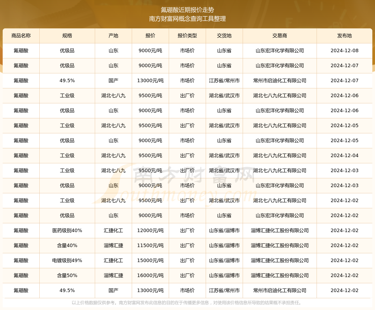Click the 商品名称 column header
Image resolution: width=375 pixels, height=310 pixels.
point(21,36)
